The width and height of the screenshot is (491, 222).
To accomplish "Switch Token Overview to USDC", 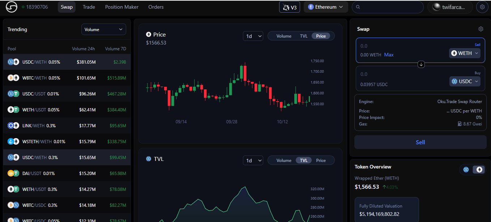I will [466, 170].
